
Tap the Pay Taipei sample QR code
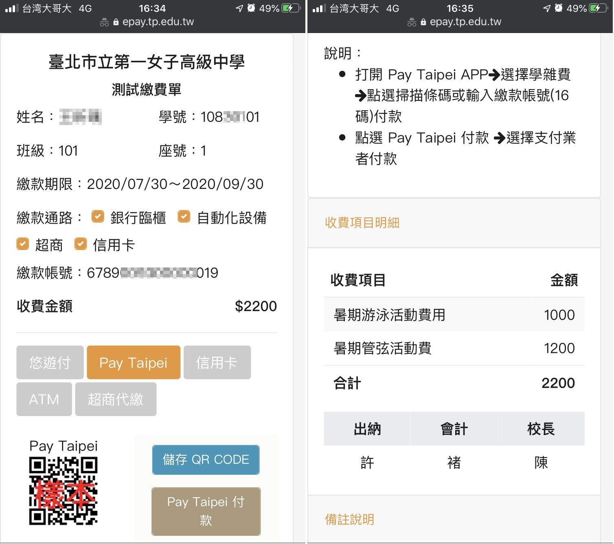tap(63, 491)
